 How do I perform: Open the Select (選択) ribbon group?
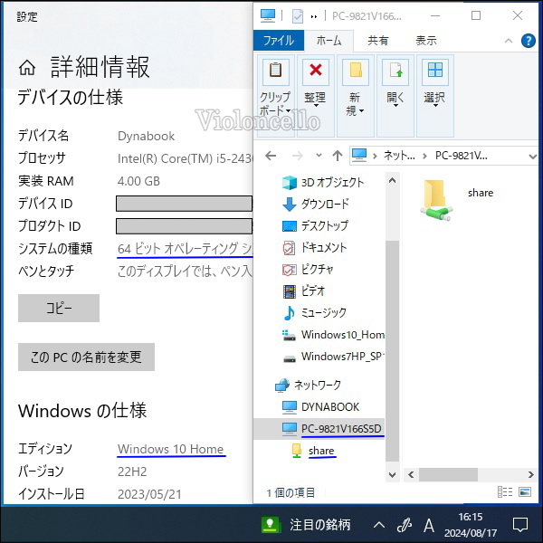[x=435, y=96]
